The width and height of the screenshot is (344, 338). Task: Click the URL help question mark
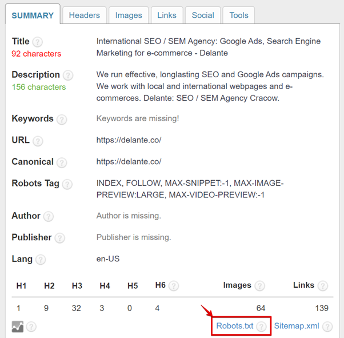point(38,141)
